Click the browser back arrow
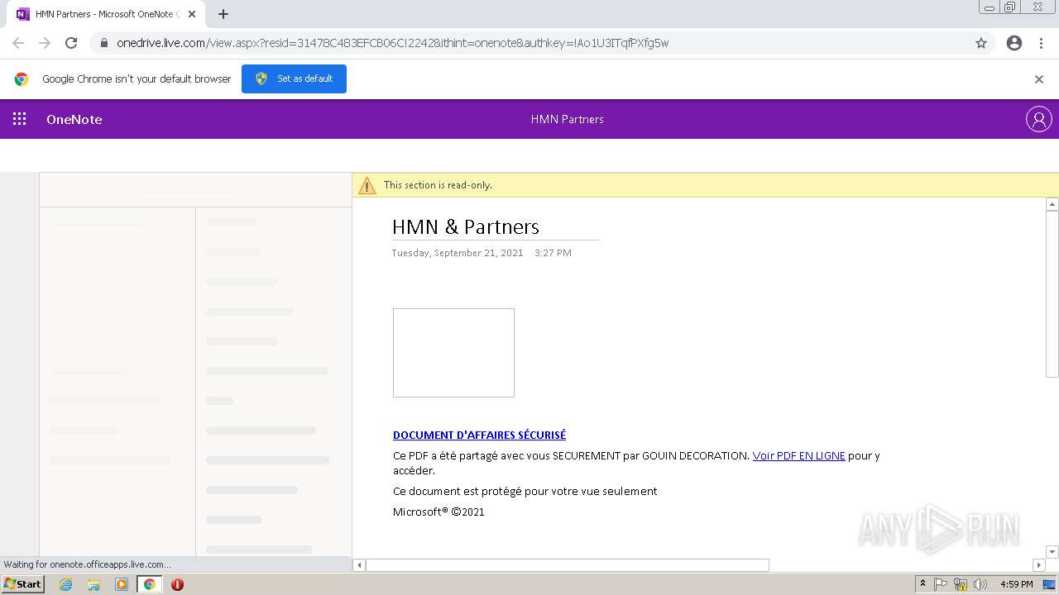The height and width of the screenshot is (595, 1059). pos(18,43)
